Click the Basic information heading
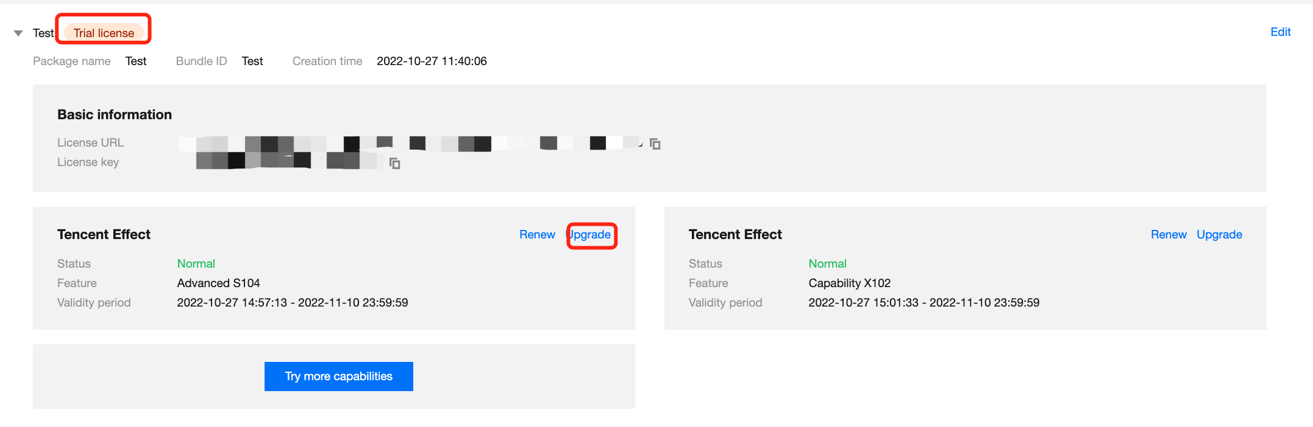This screenshot has height=427, width=1313. point(115,115)
